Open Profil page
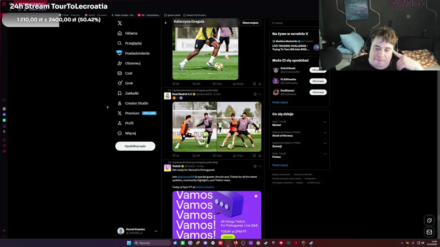The image size is (440, 247). click(x=125, y=123)
